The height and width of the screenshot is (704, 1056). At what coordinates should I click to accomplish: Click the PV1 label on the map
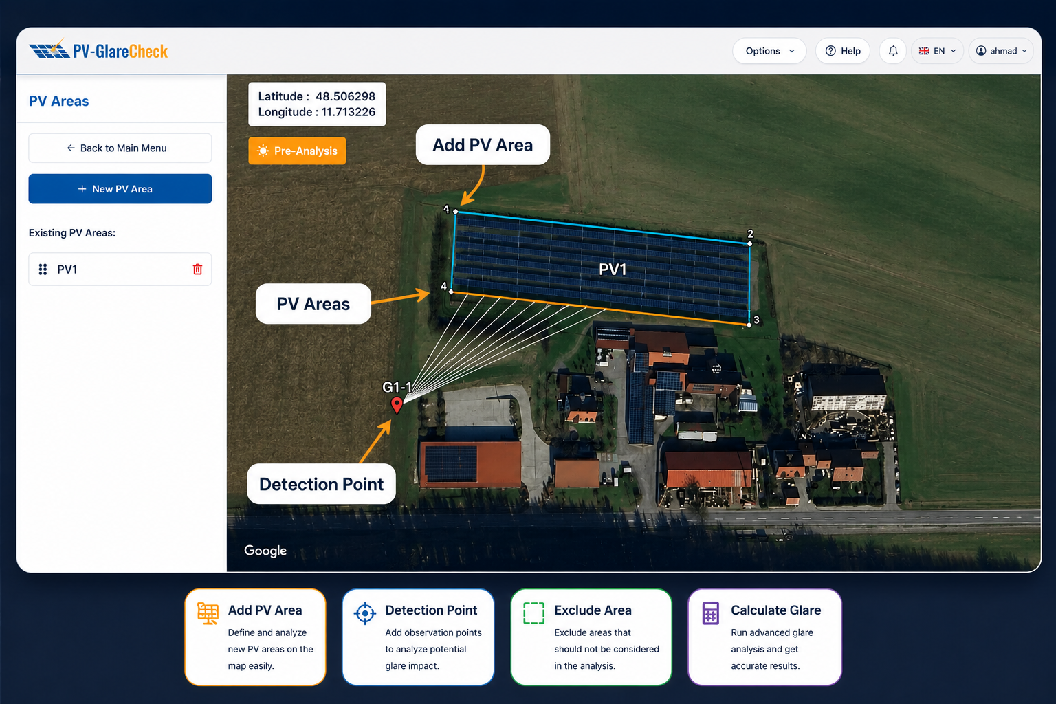coord(613,269)
